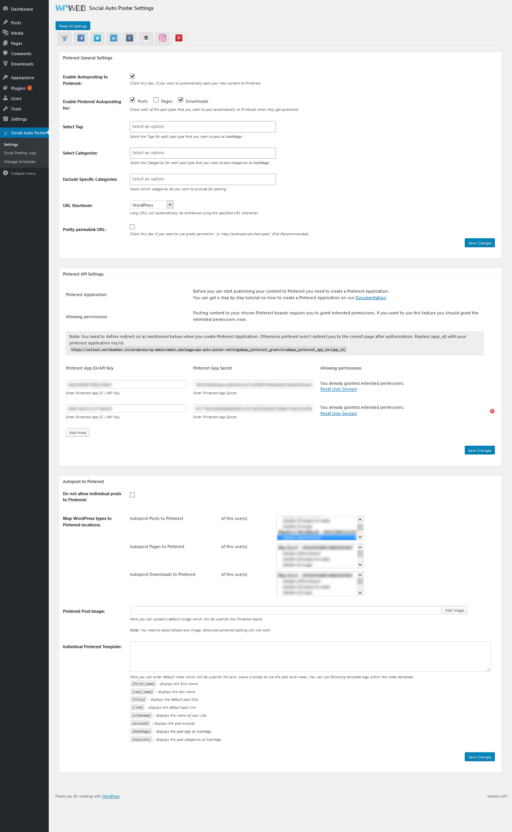
Task: Enable Pages for Pinterest autoposting
Action: pos(156,100)
